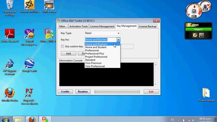Switch to the License Management tab

[x=102, y=26]
